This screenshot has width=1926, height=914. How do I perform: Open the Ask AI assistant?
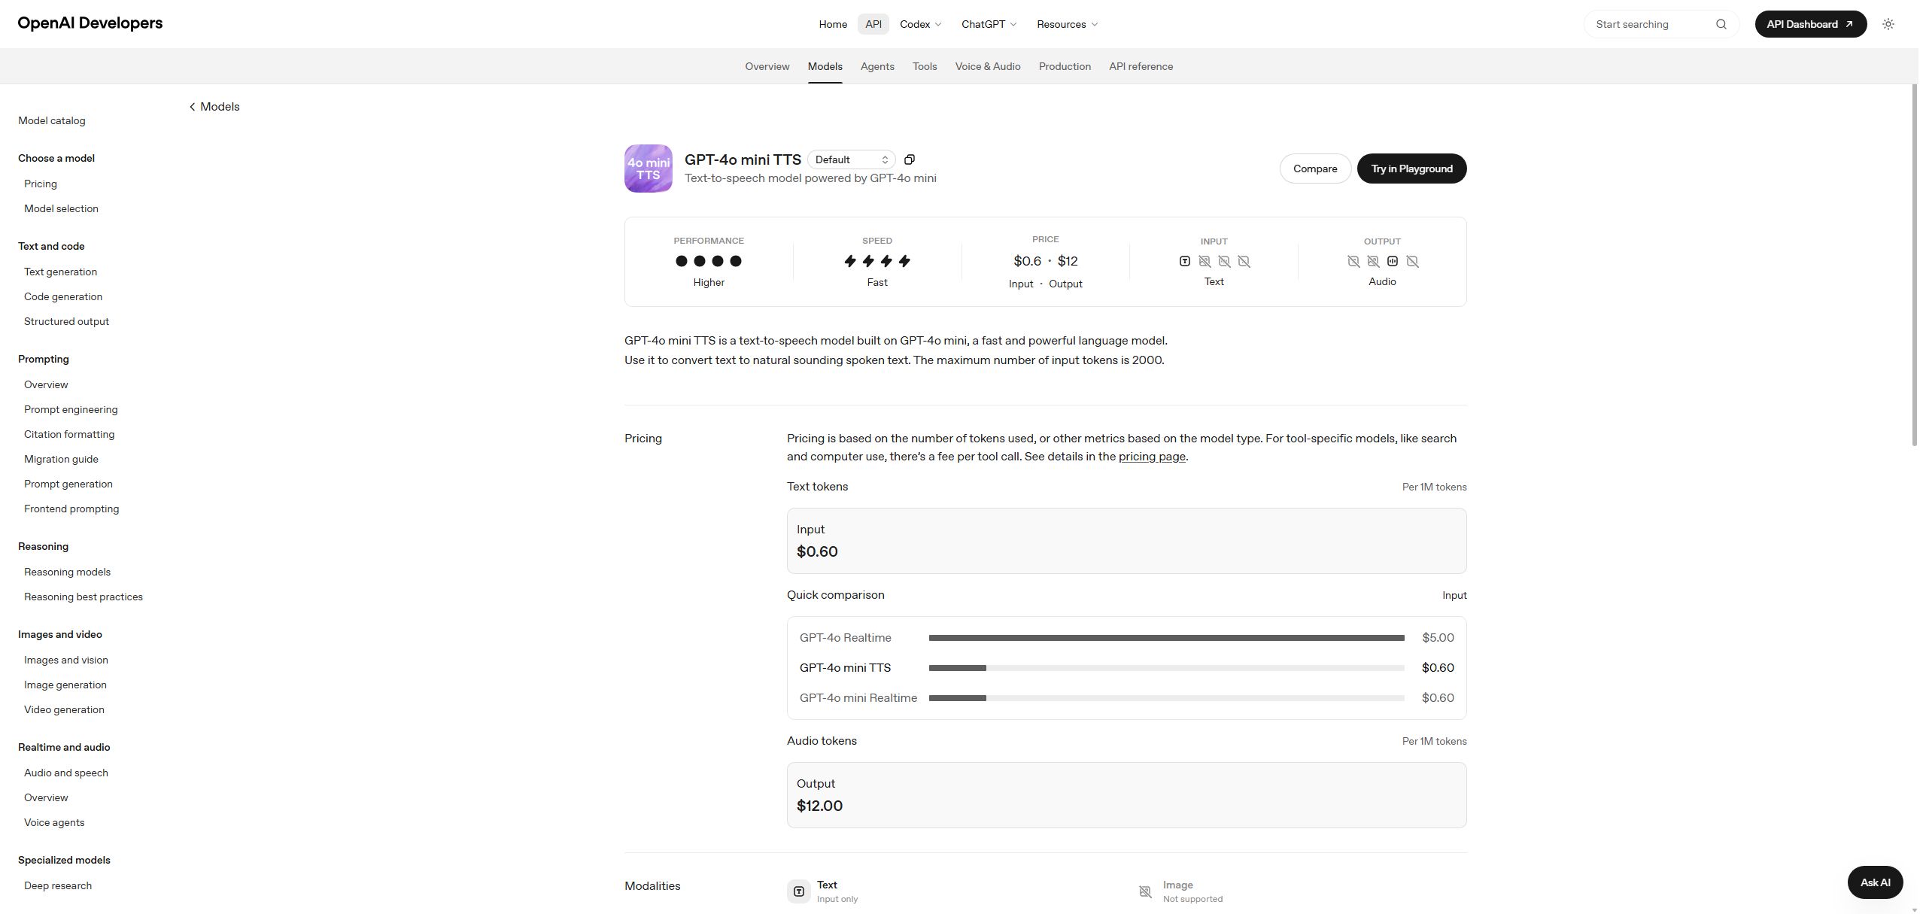(1875, 882)
